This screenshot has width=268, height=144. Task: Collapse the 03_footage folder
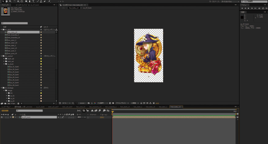[1, 88]
